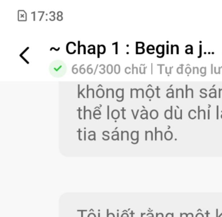Tap the empty gap between the two paragraph blocks

pyautogui.click(x=140, y=175)
